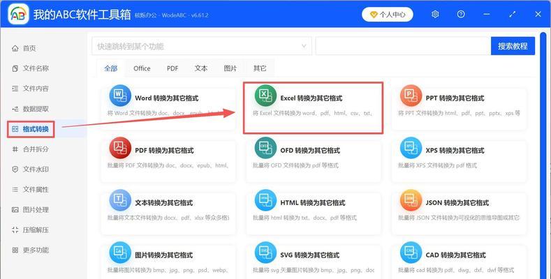
Task: Open help via question mark icon
Action: pyautogui.click(x=461, y=14)
